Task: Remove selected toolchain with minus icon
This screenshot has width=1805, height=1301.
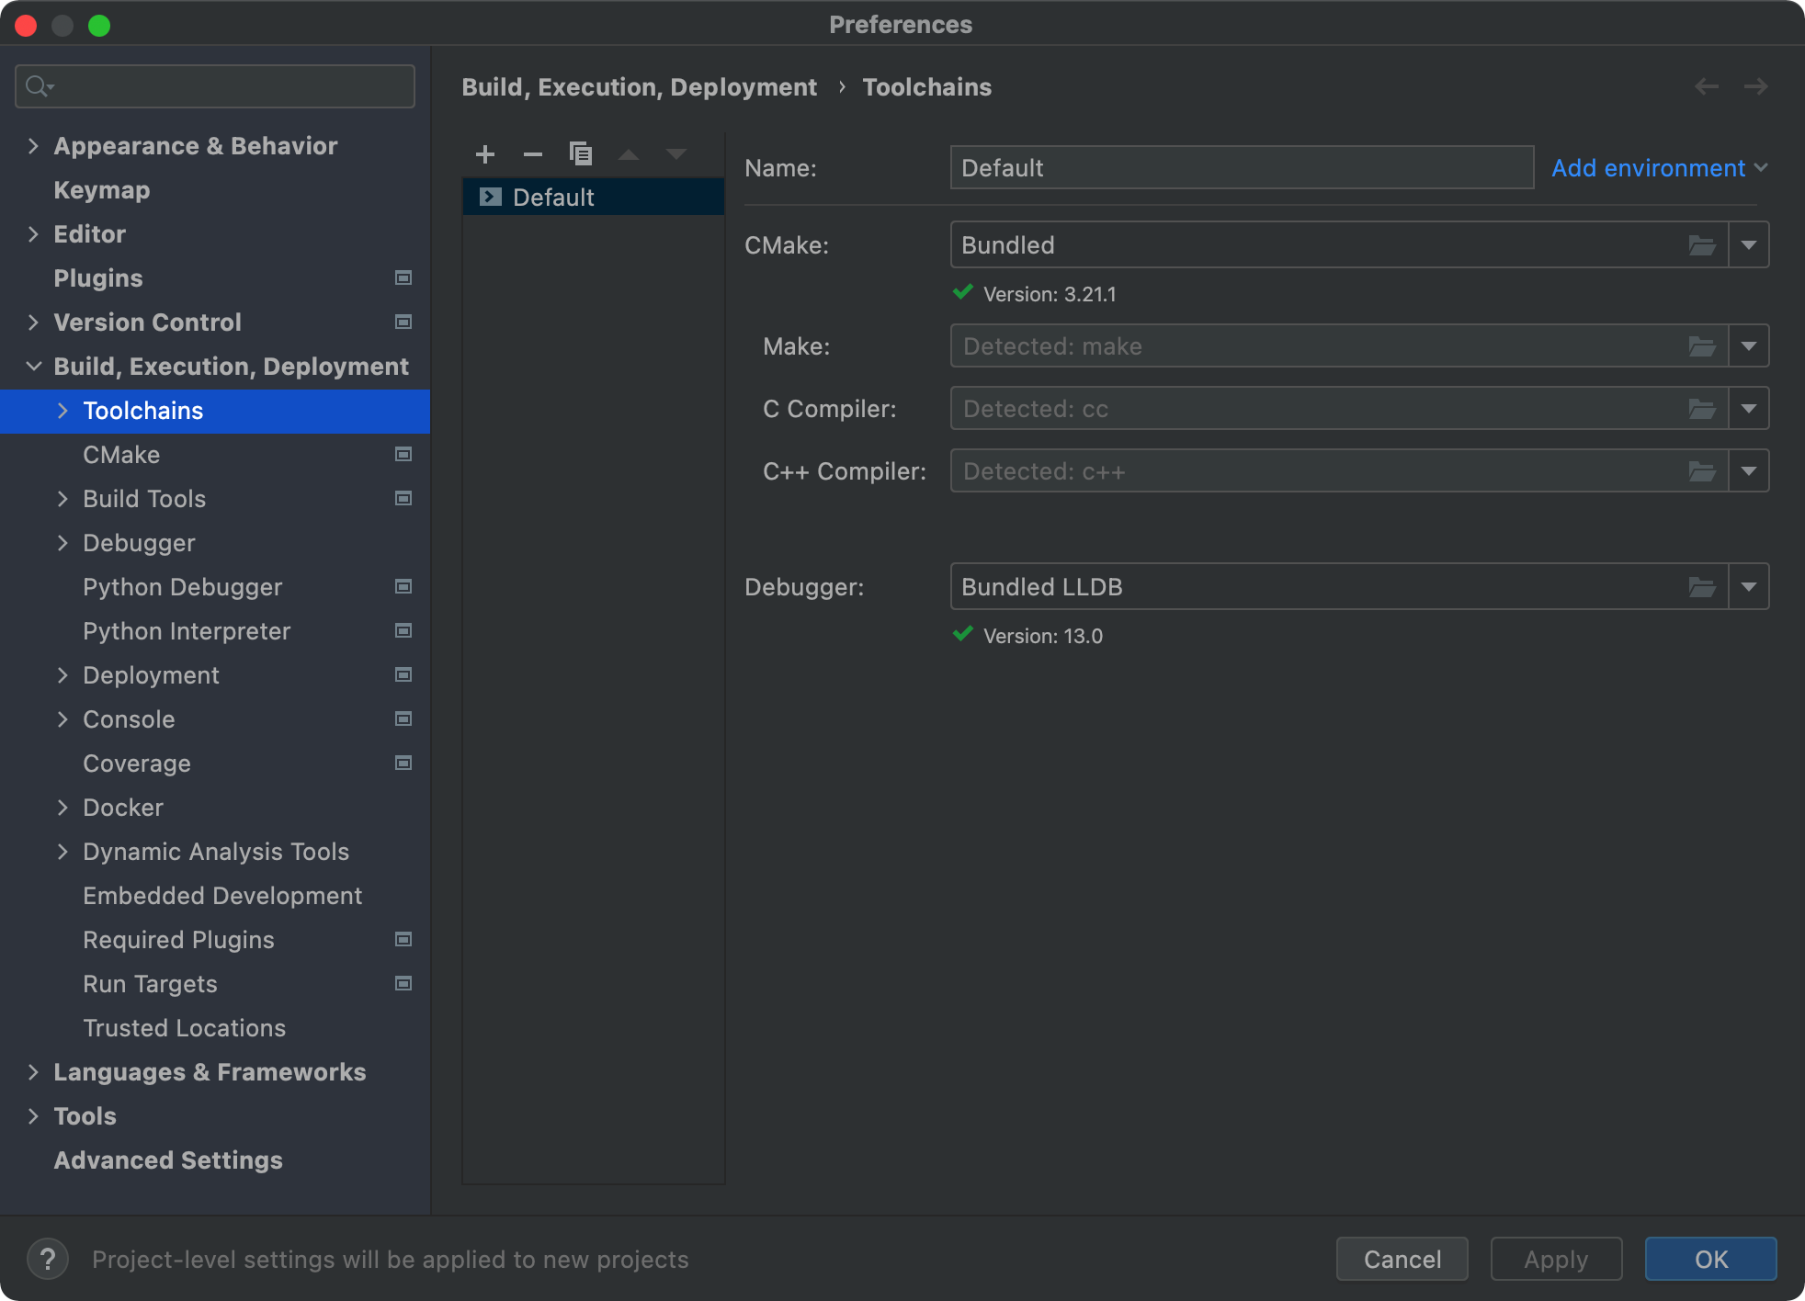Action: [x=533, y=154]
